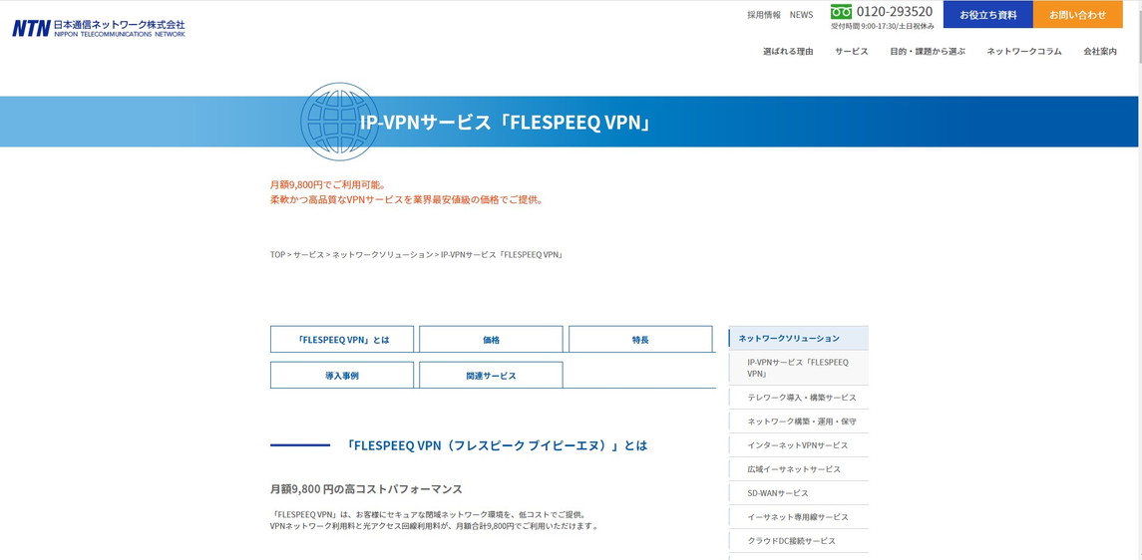1142x560 pixels.
Task: Go to the 関連サービス tab
Action: click(x=491, y=376)
